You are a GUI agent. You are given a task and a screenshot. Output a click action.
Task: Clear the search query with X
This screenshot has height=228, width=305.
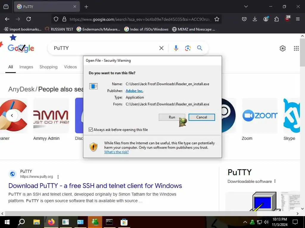click(161, 48)
